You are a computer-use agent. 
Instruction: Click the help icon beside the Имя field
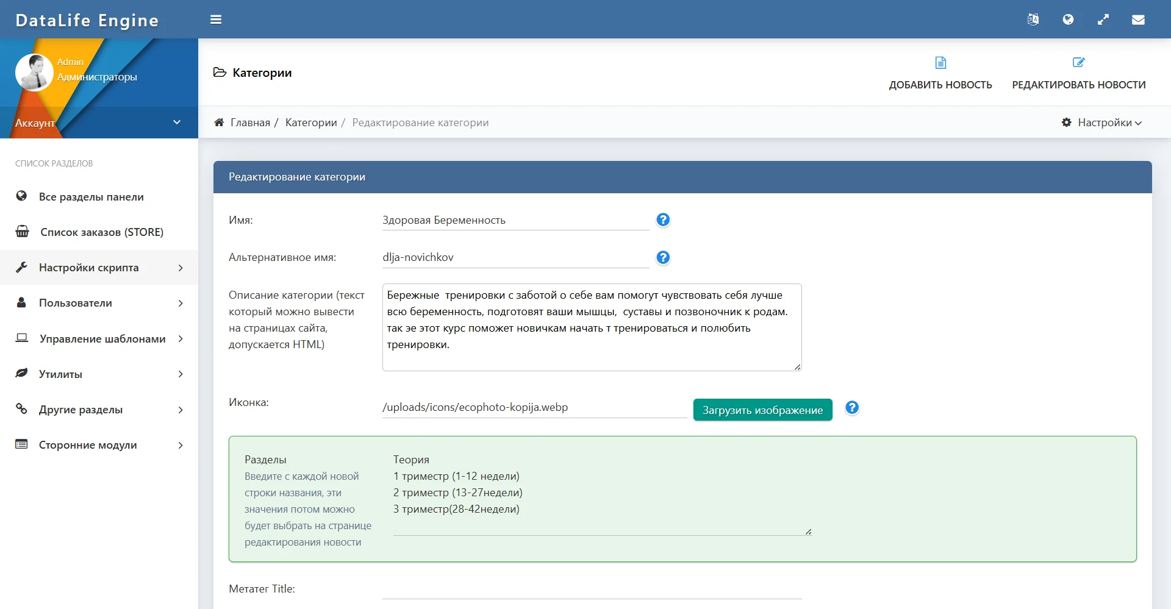[x=663, y=220]
